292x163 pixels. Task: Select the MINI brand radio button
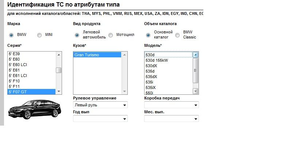click(x=39, y=35)
